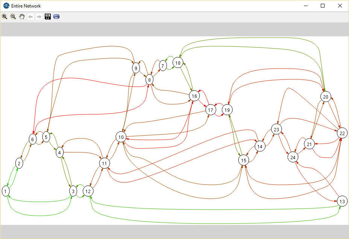Click node 20 in the graph
Viewport: 349px width, 239px height.
click(326, 97)
